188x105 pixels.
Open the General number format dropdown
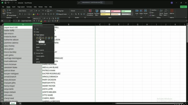tap(84, 11)
